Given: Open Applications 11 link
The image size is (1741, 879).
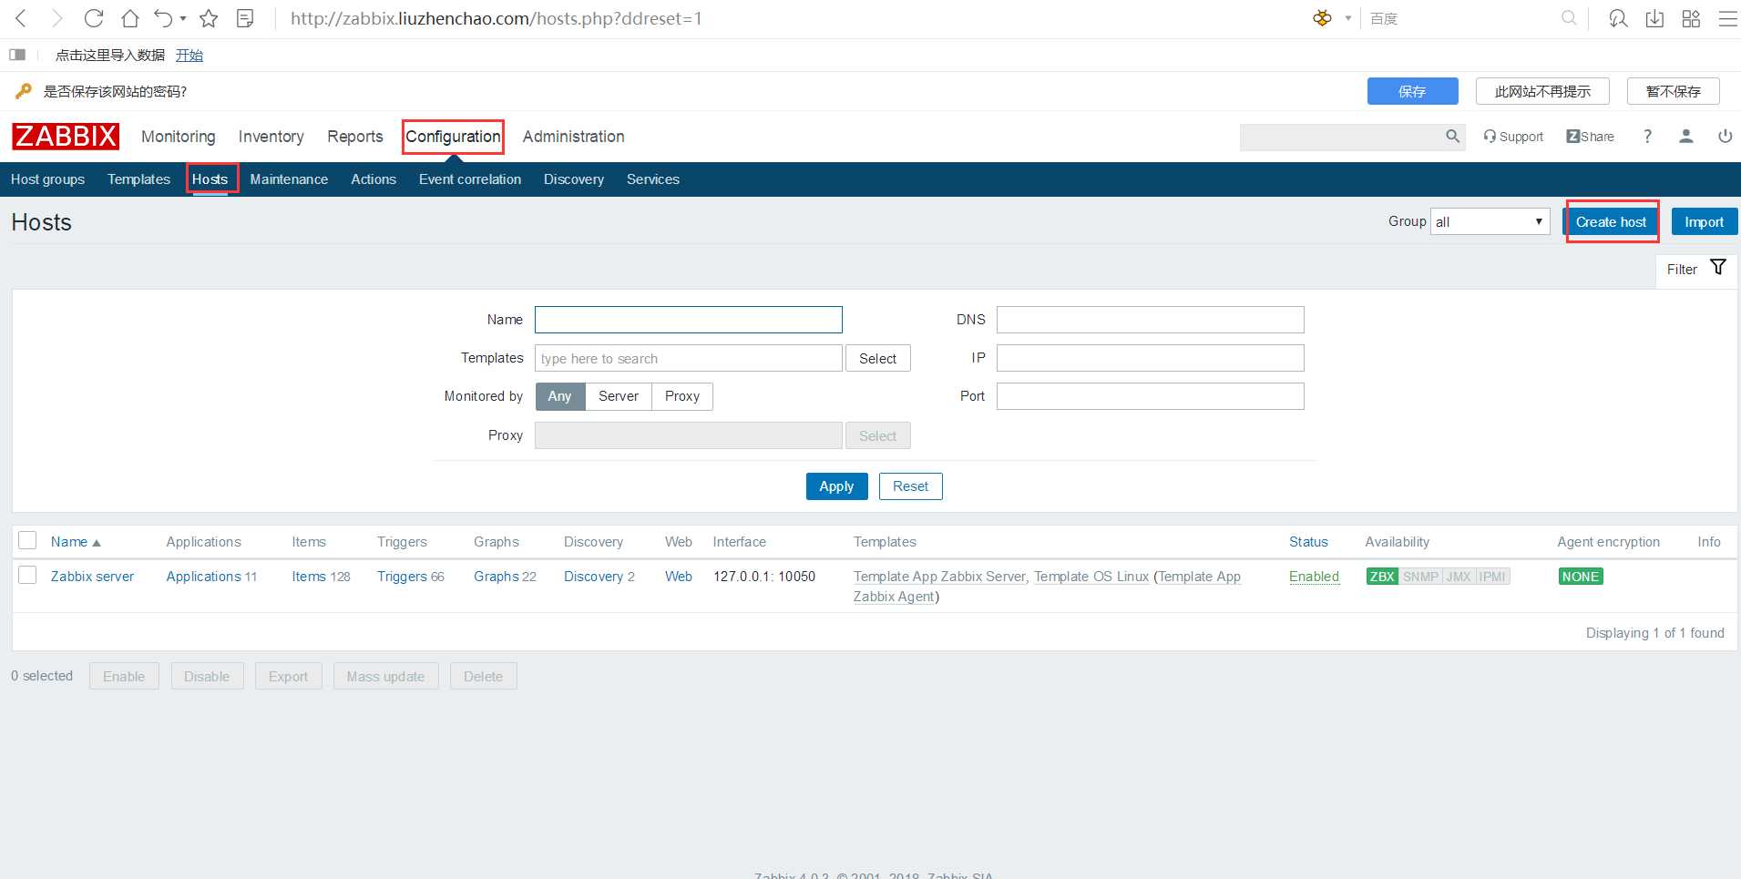Looking at the screenshot, I should (204, 577).
